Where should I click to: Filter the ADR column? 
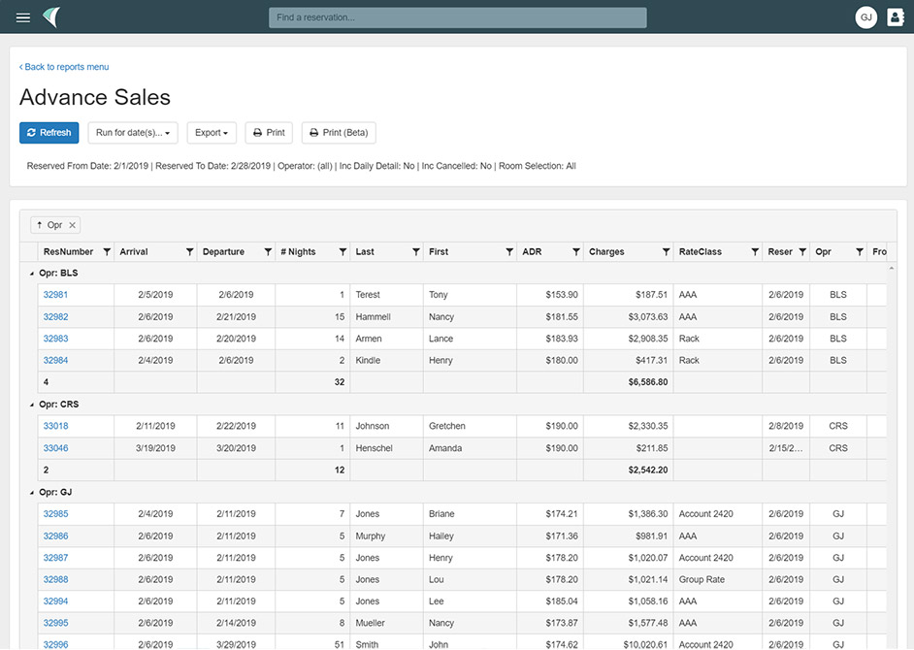(x=576, y=252)
